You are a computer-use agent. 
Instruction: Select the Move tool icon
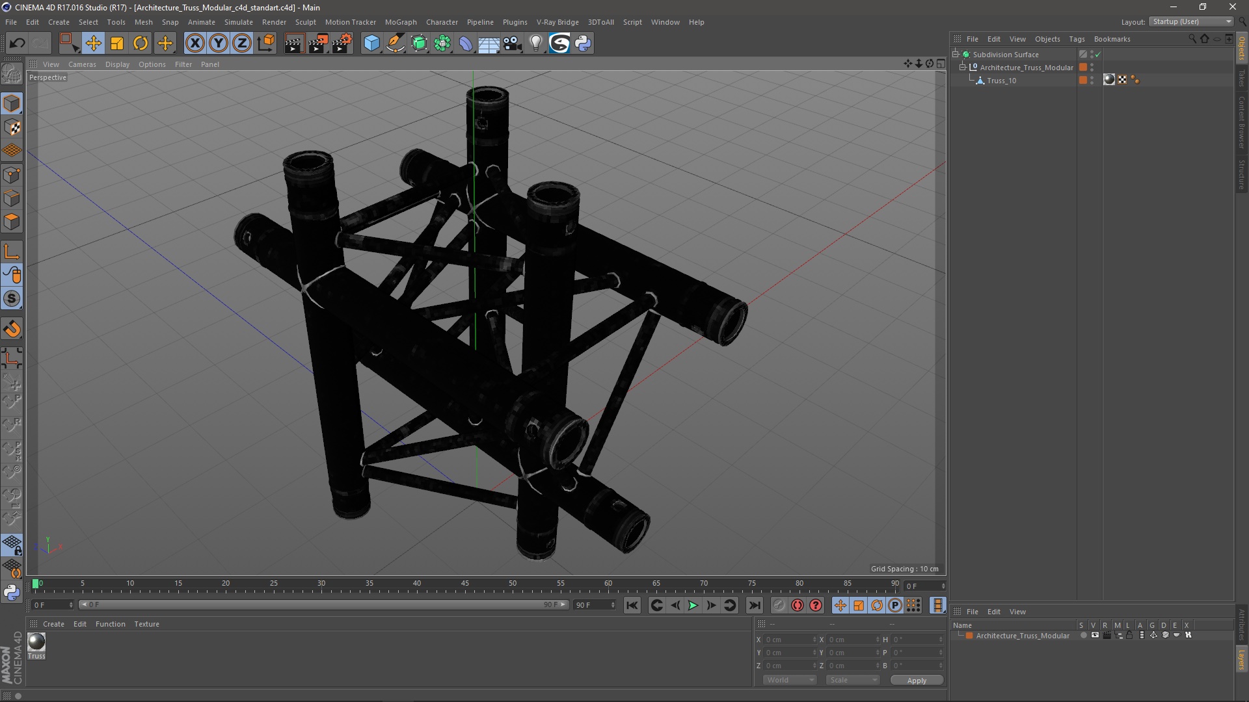click(x=93, y=43)
